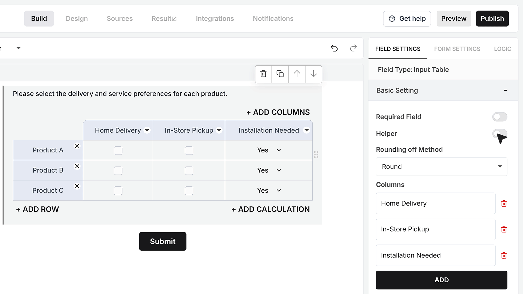Open the FORM SETTINGS tab
This screenshot has height=294, width=523.
click(457, 49)
